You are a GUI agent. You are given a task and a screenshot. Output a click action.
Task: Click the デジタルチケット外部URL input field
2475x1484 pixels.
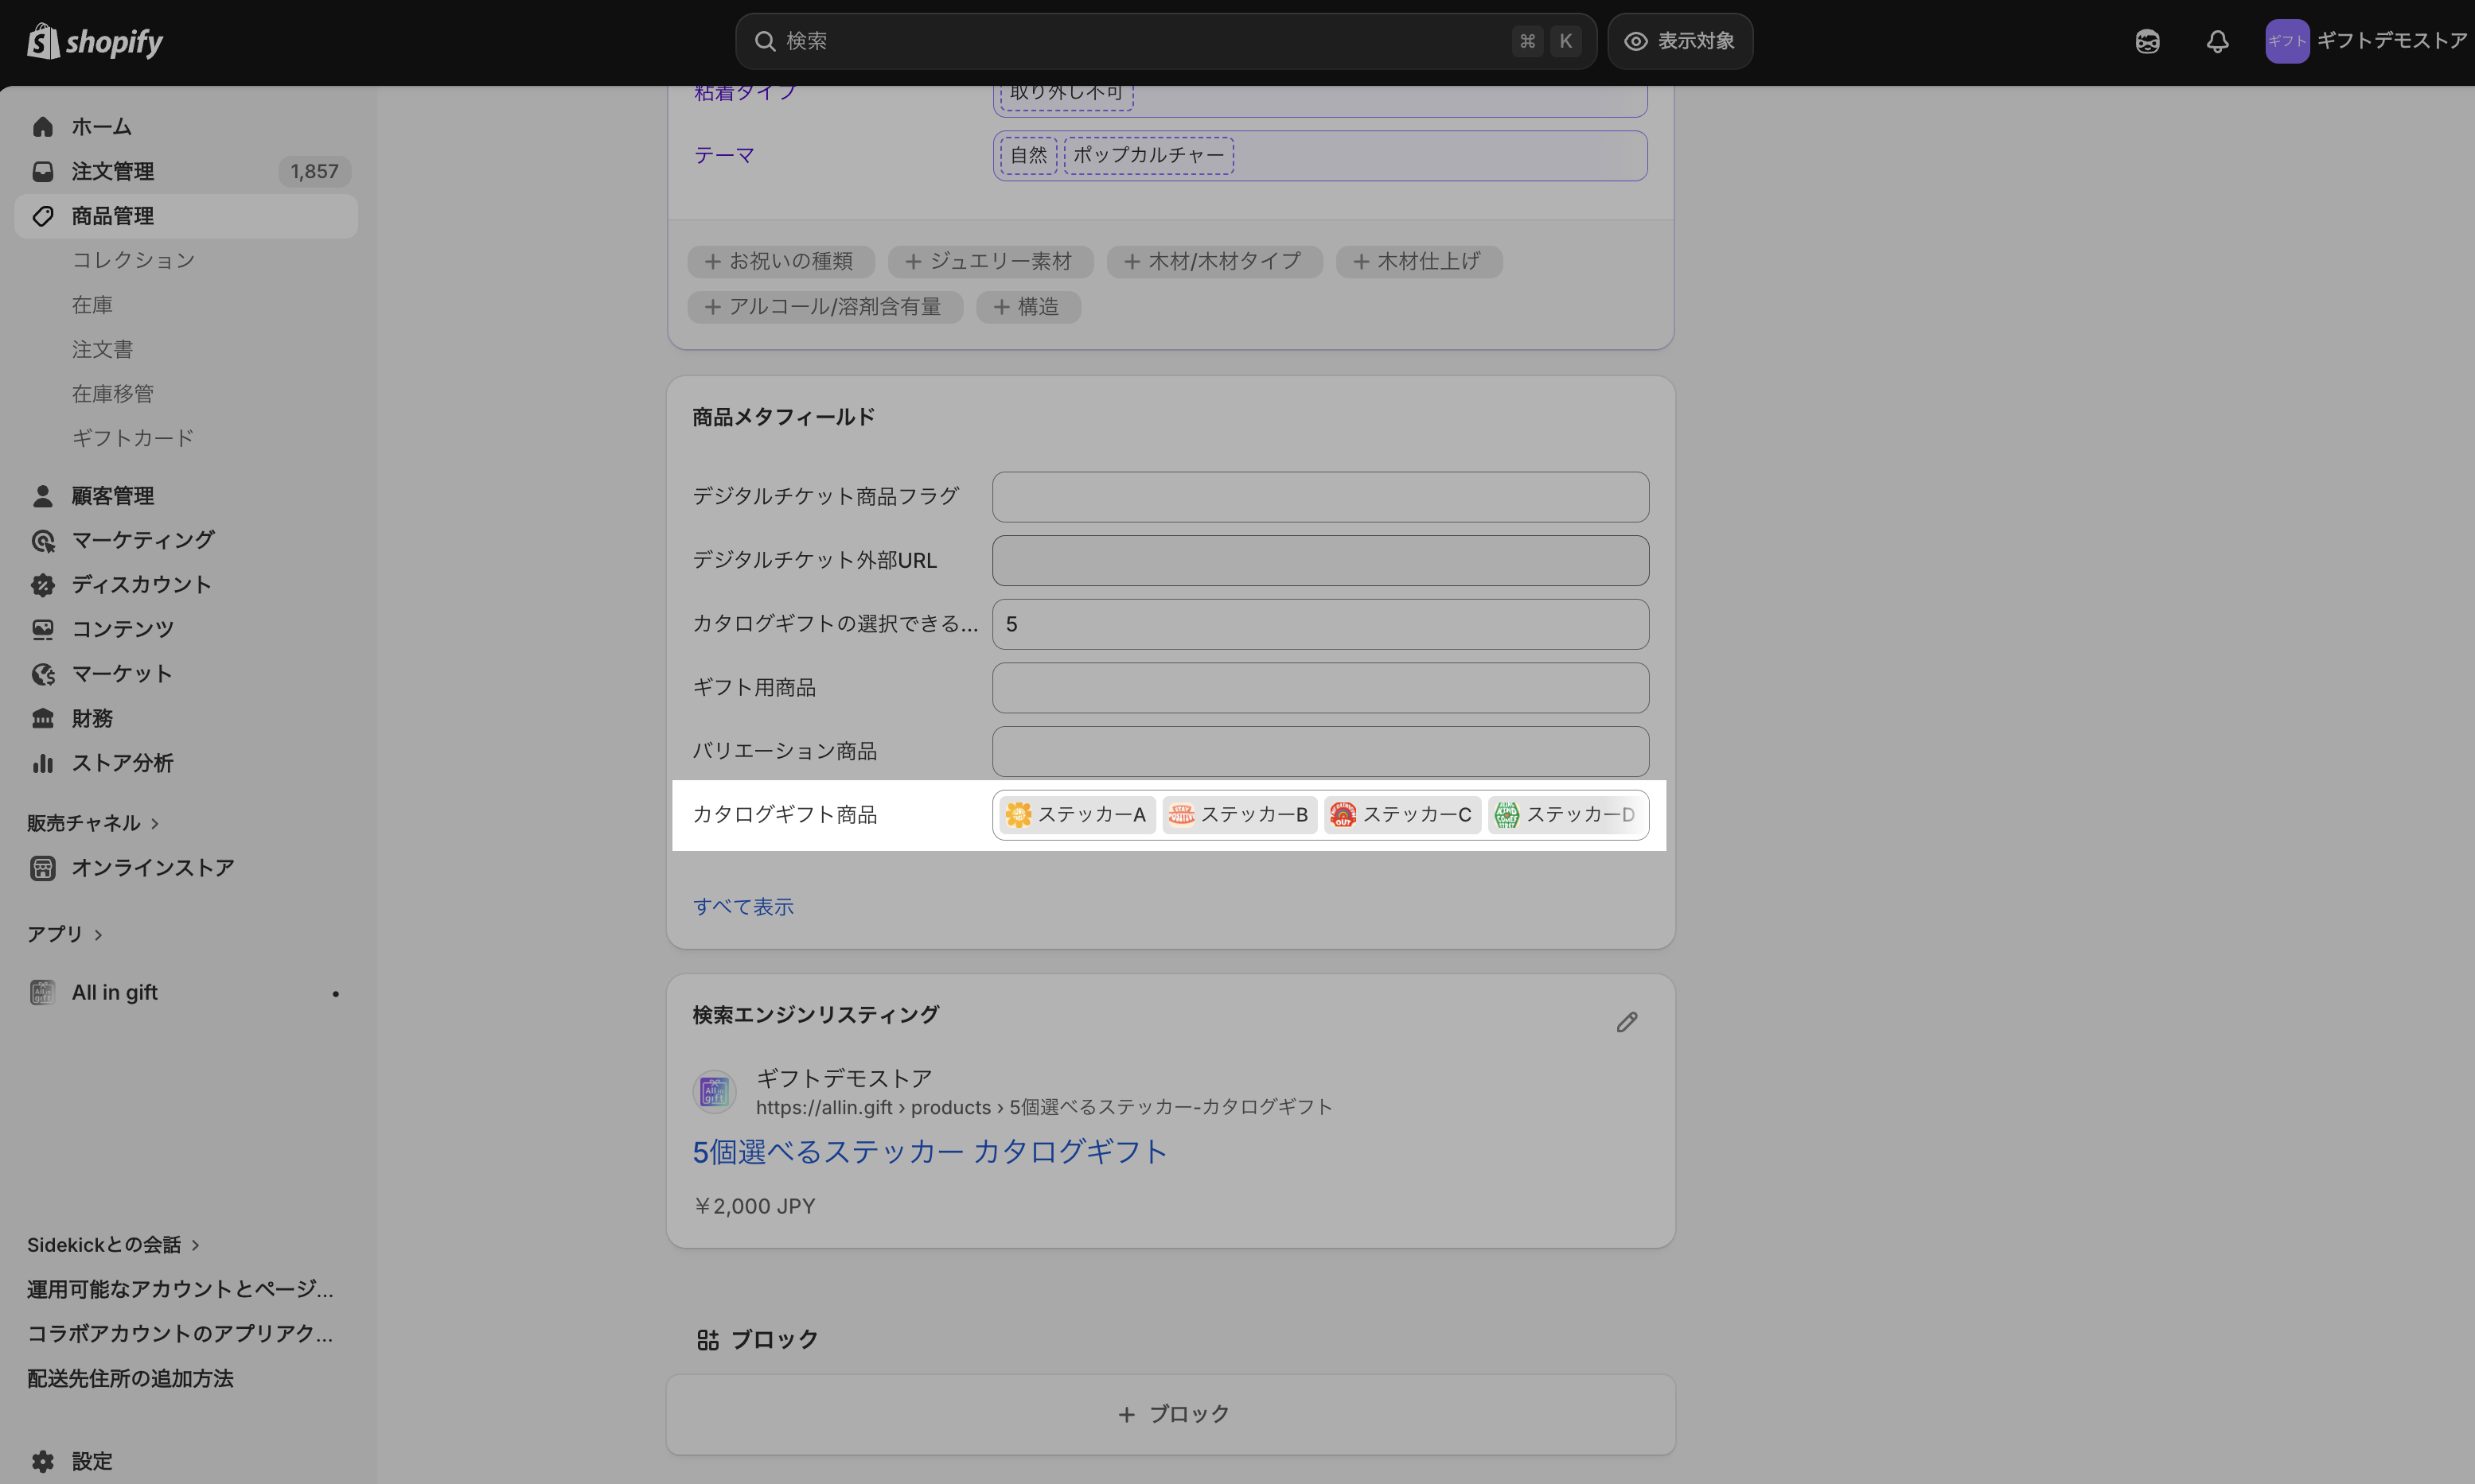point(1319,561)
